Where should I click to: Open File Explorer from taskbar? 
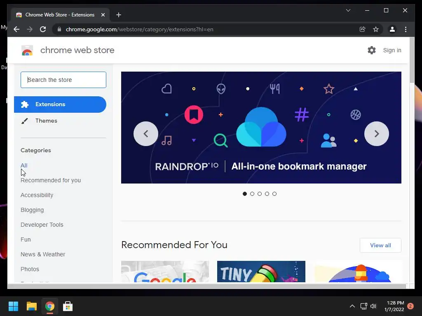tap(31, 306)
